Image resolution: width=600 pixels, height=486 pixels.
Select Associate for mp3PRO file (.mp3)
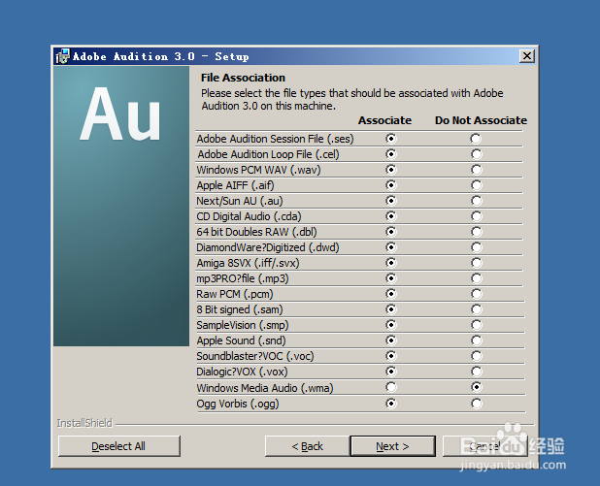click(391, 278)
